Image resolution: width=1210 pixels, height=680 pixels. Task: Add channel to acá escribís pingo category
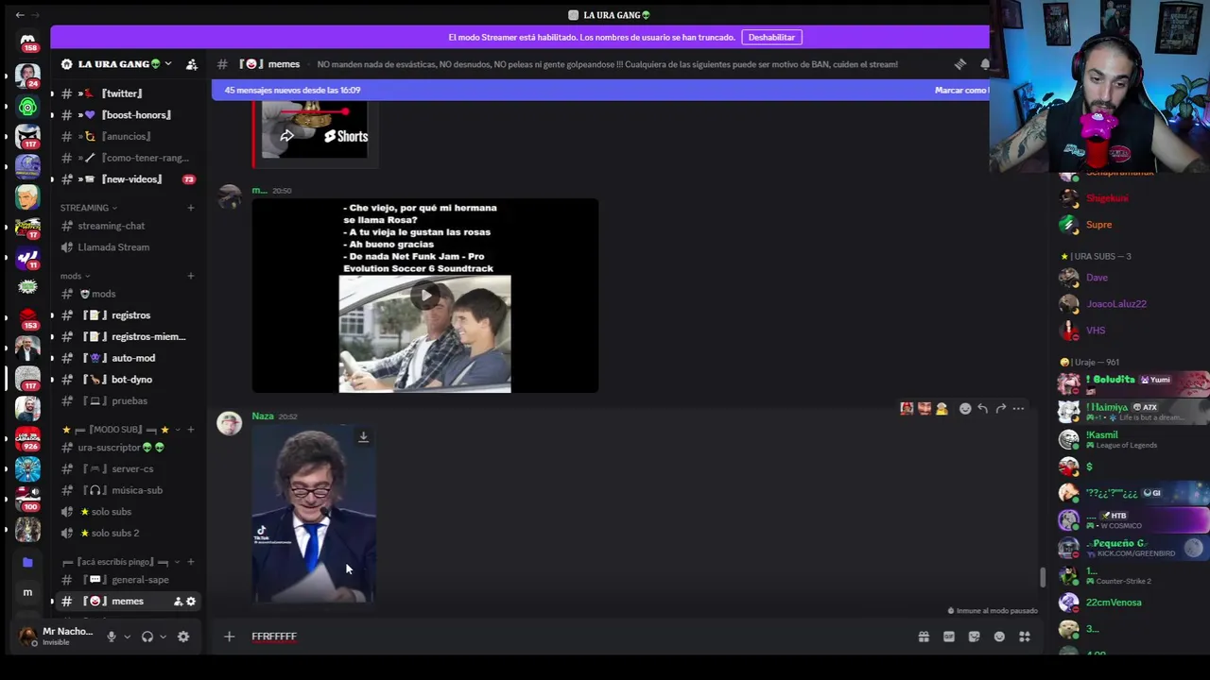click(x=191, y=562)
